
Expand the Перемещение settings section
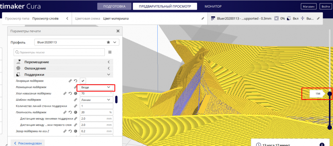[64, 62]
